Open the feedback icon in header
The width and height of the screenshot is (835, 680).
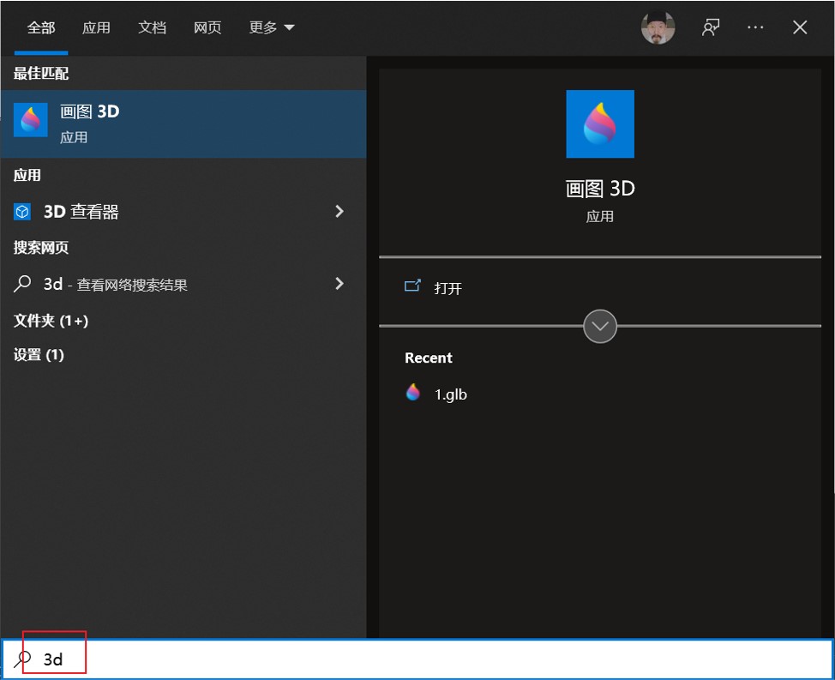(x=711, y=27)
